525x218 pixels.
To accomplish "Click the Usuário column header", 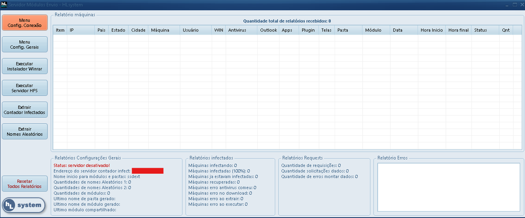I will [x=196, y=30].
